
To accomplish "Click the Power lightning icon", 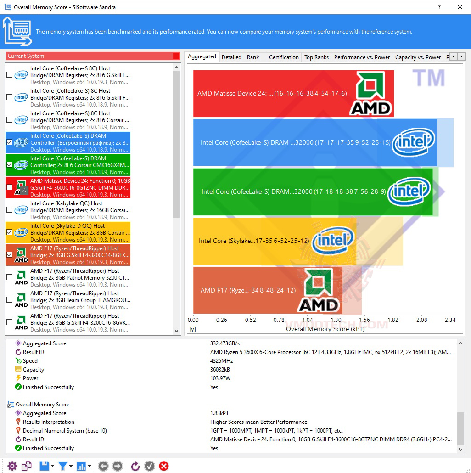I will click(18, 378).
